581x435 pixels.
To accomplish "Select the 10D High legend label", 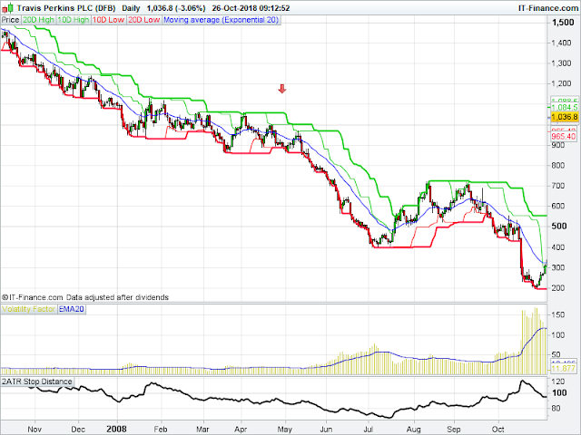I will click(74, 20).
